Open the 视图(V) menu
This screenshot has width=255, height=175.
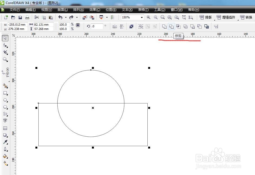point(47,10)
